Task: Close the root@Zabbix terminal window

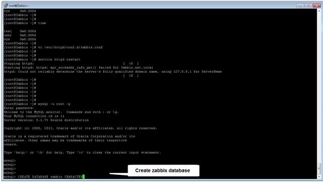Action: [316, 6]
